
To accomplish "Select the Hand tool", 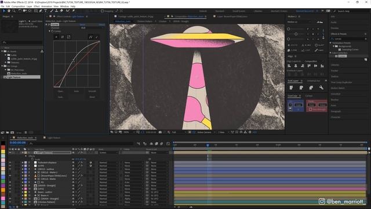I will (x=9, y=11).
